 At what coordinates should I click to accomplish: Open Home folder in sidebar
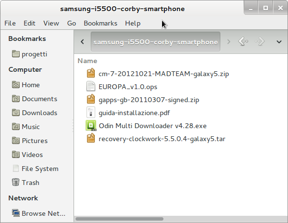pyautogui.click(x=26, y=85)
